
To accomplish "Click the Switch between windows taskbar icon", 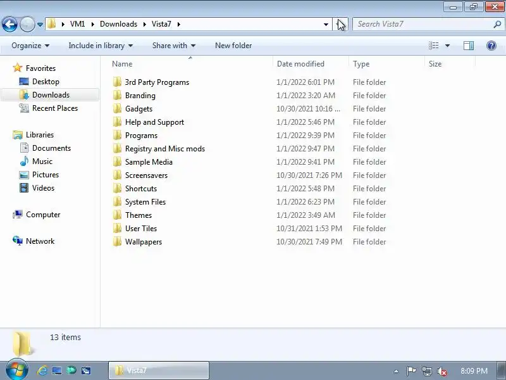I will [x=85, y=370].
